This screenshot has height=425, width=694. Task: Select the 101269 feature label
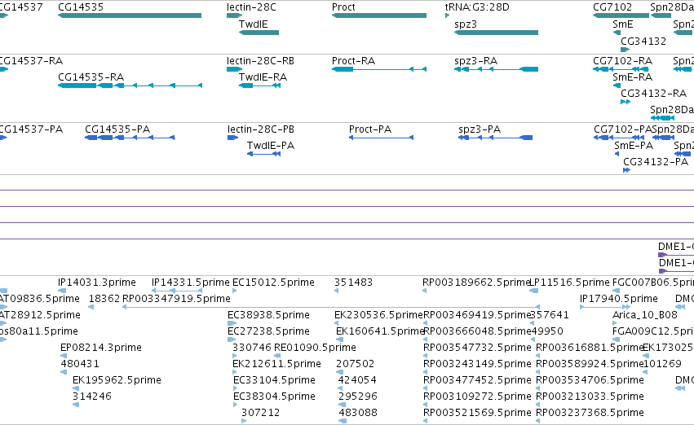click(661, 364)
